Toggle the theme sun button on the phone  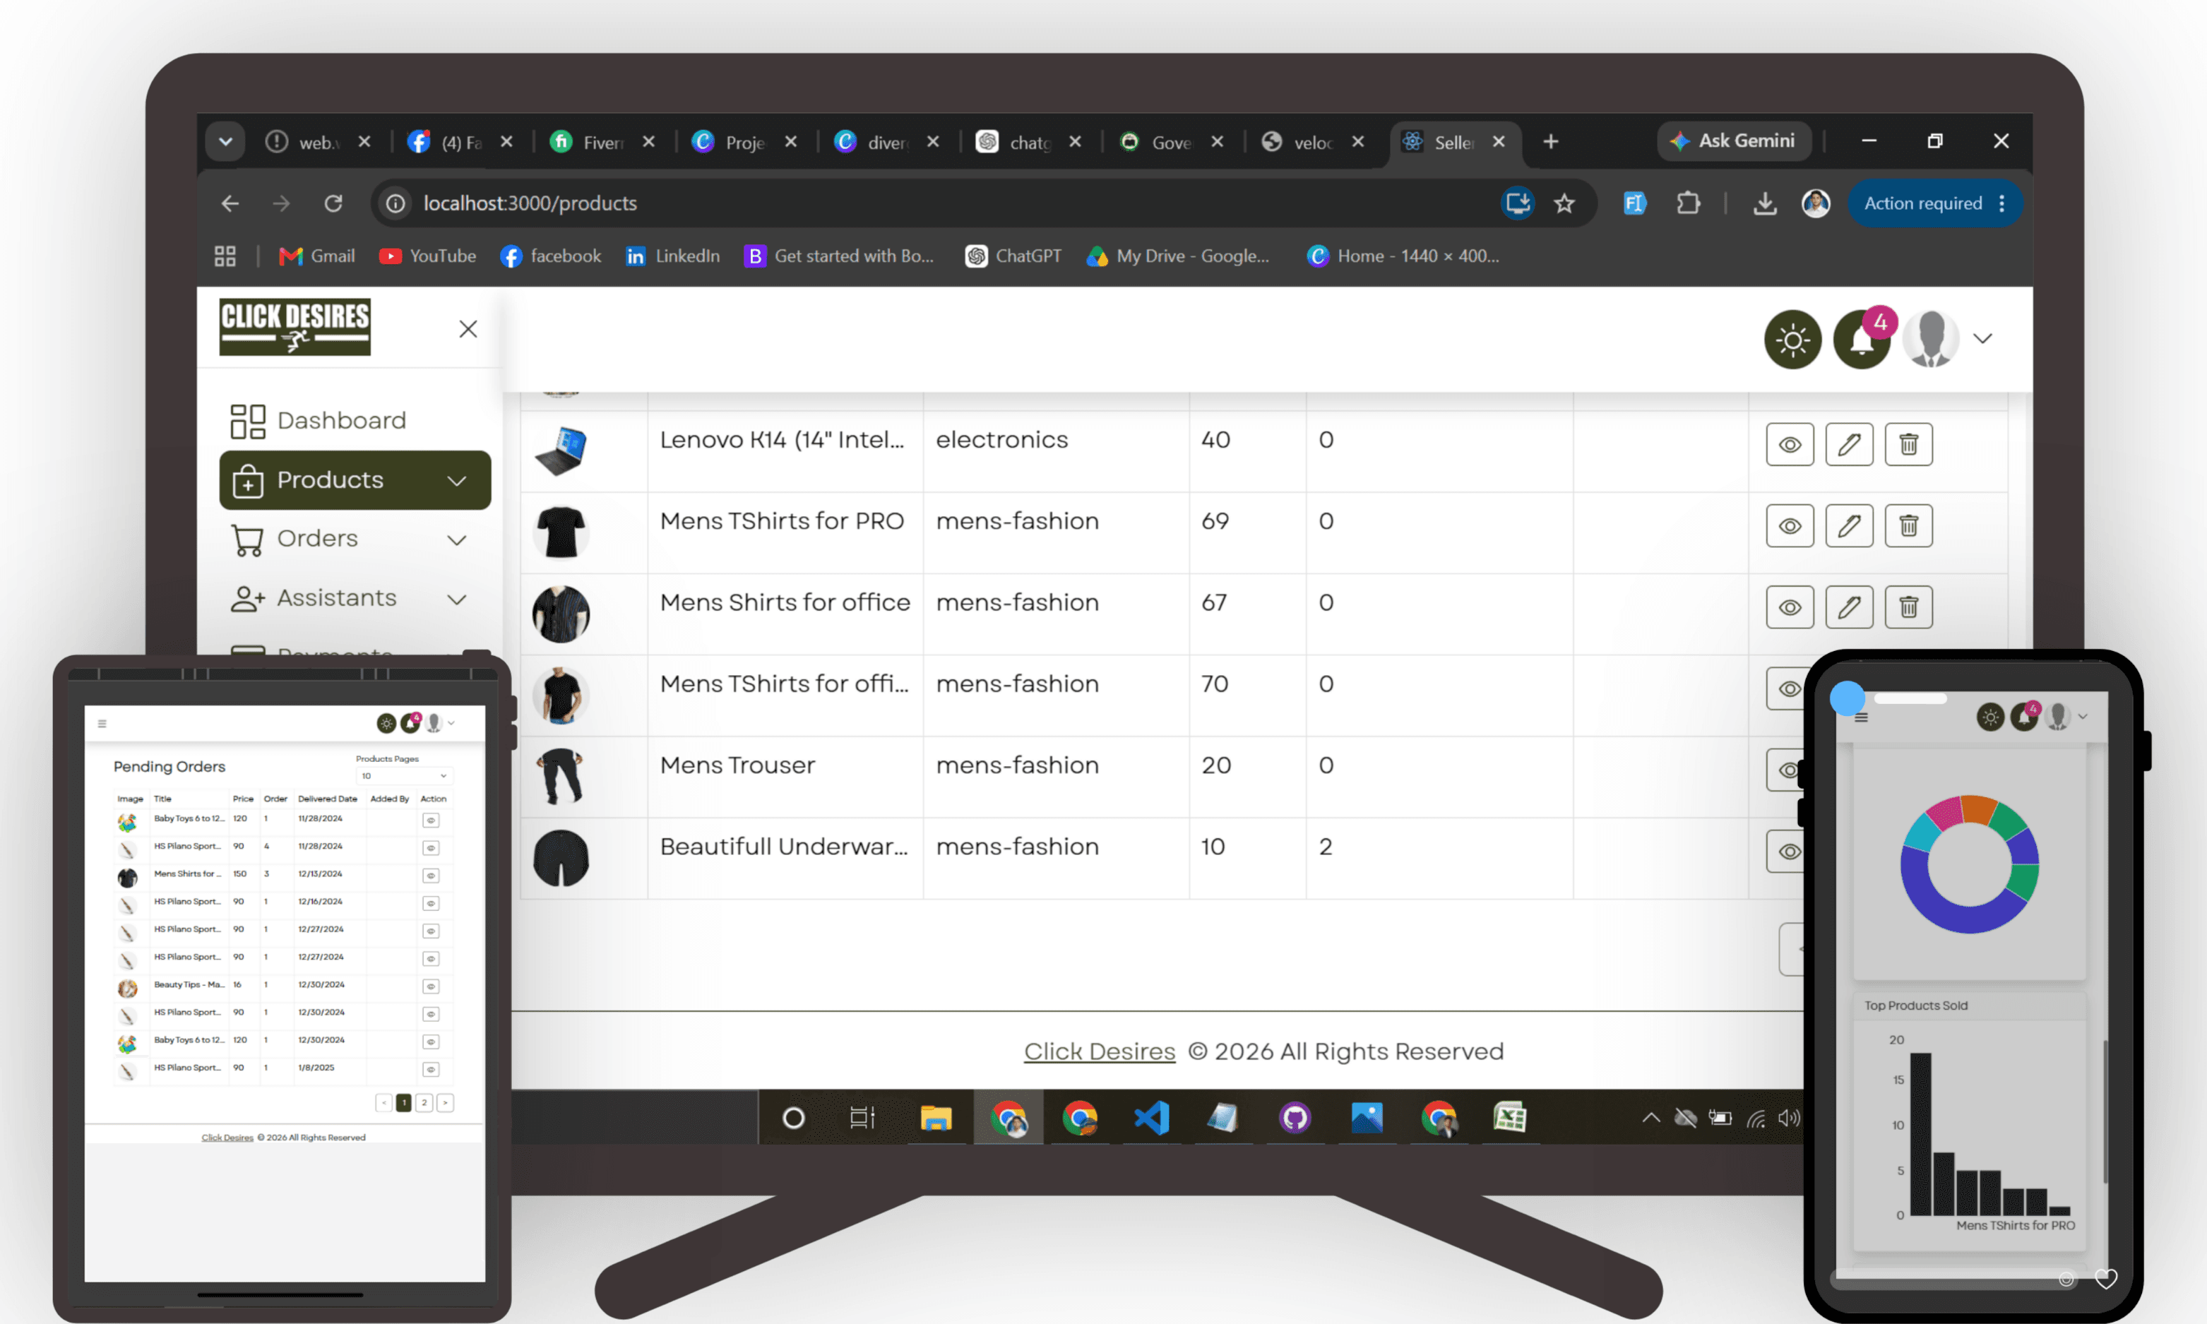click(1990, 717)
